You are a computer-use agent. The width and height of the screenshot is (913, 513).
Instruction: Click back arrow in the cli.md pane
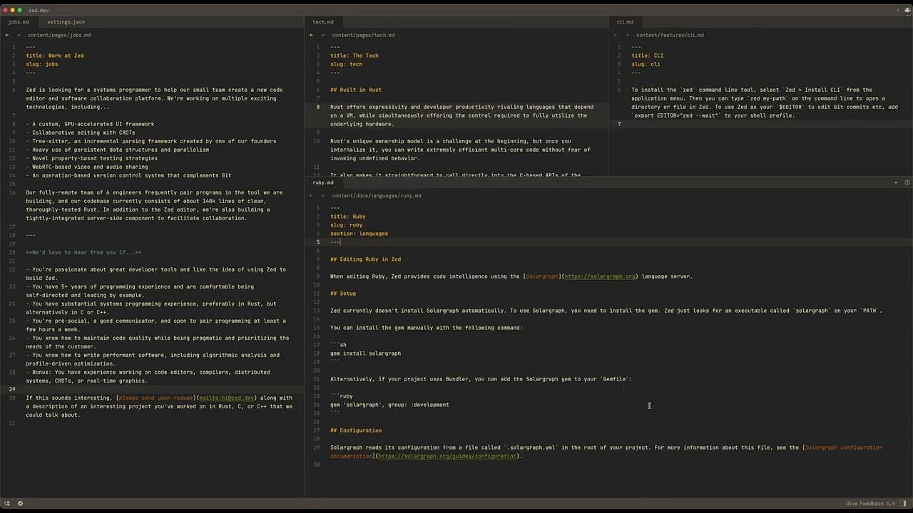618,35
